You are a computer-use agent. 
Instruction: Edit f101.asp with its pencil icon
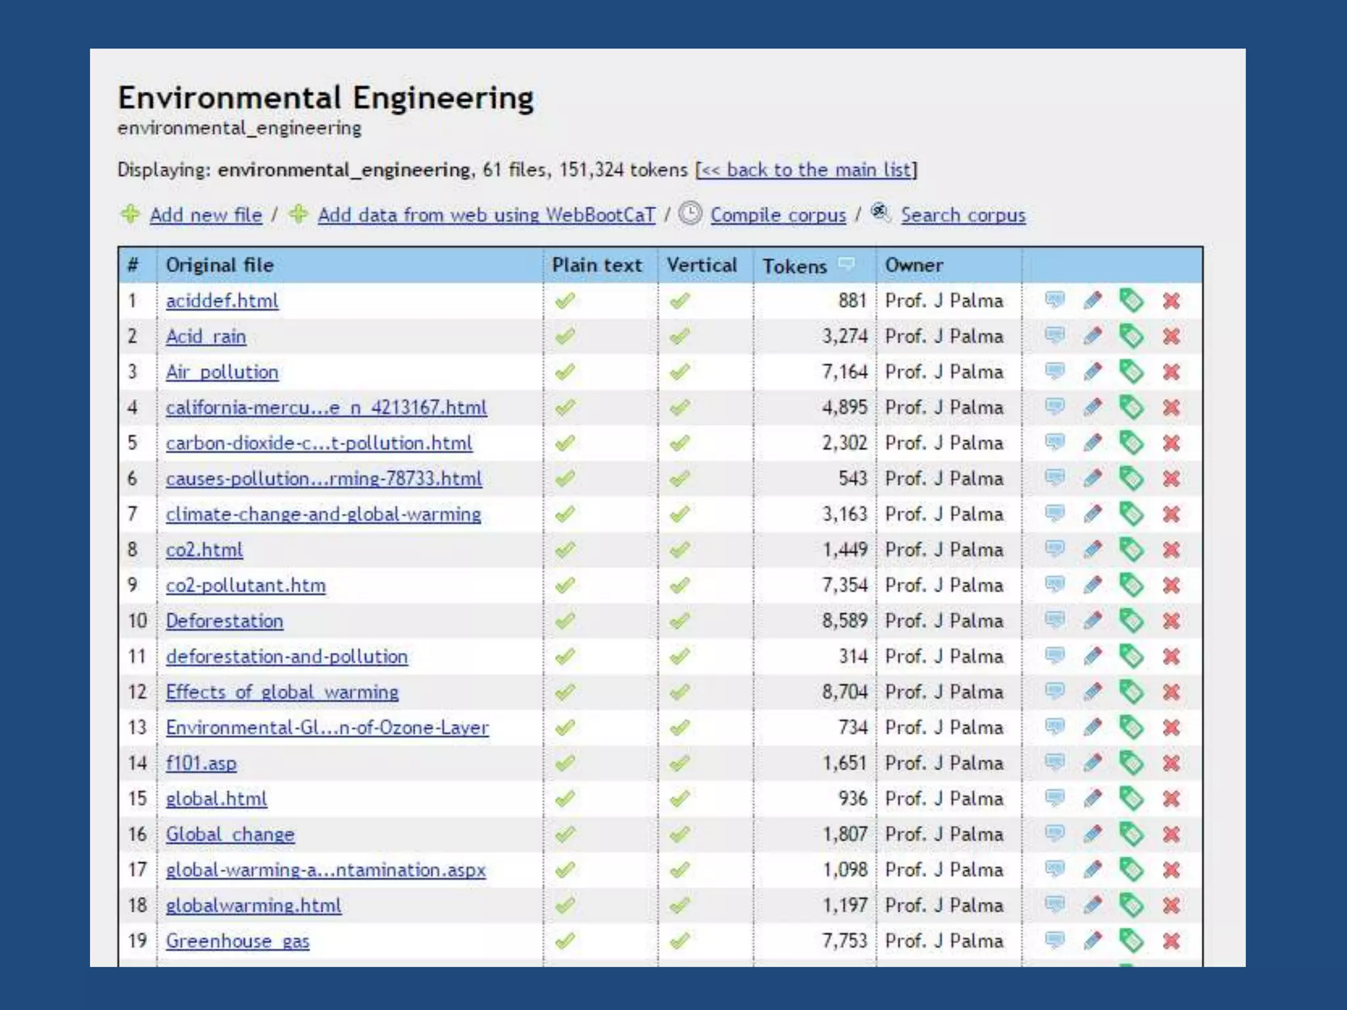point(1092,763)
